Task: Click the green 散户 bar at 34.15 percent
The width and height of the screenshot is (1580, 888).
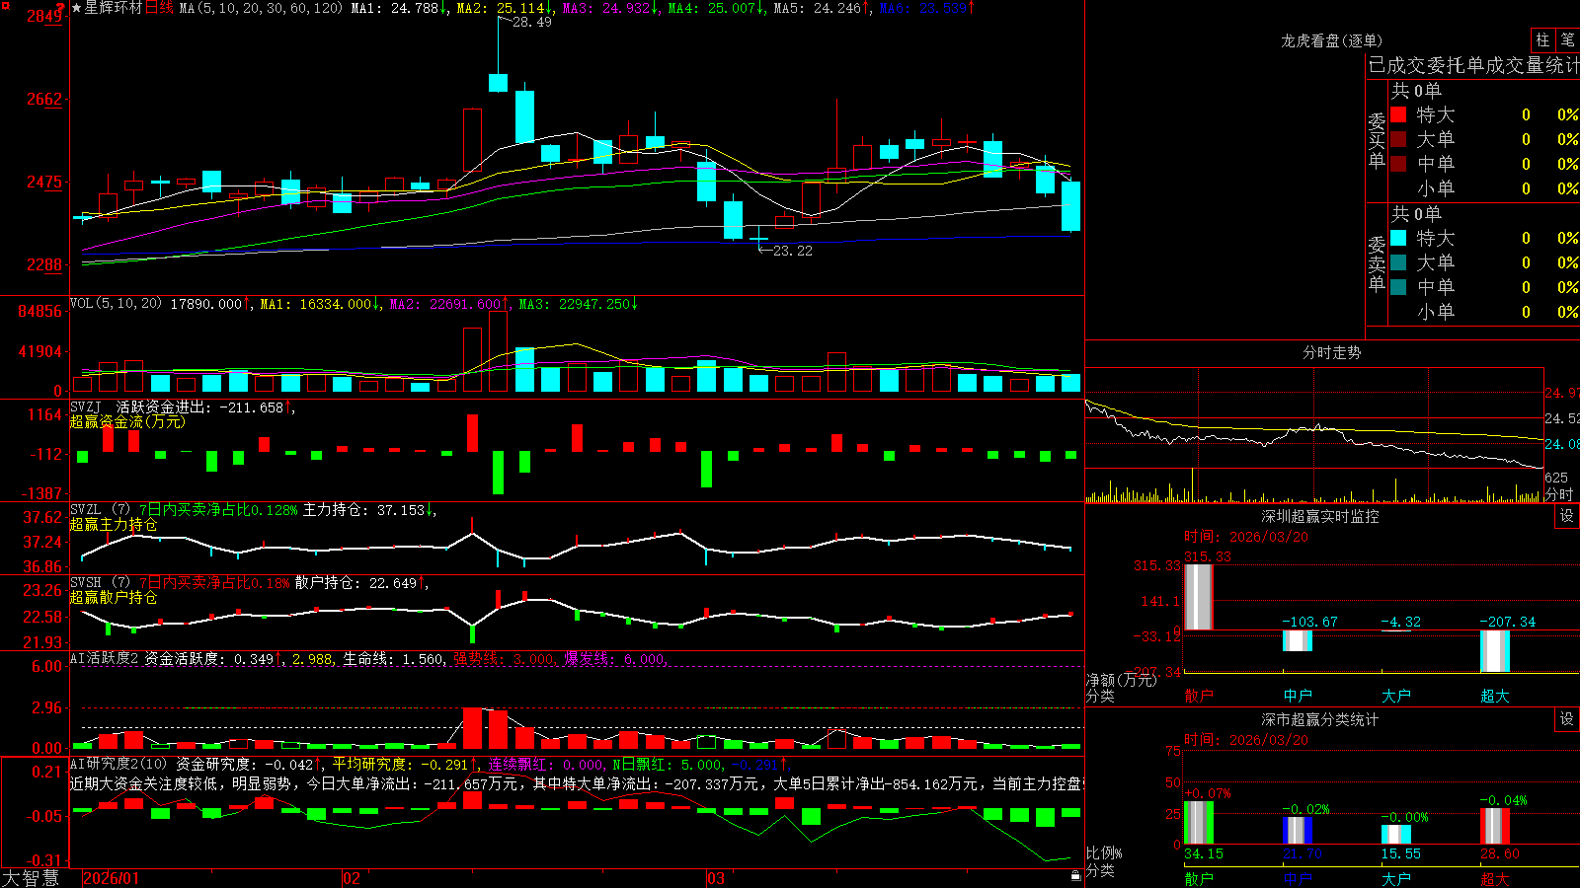Action: click(x=1199, y=823)
